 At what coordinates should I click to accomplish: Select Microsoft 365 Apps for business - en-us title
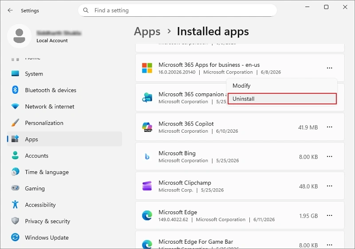[209, 65]
